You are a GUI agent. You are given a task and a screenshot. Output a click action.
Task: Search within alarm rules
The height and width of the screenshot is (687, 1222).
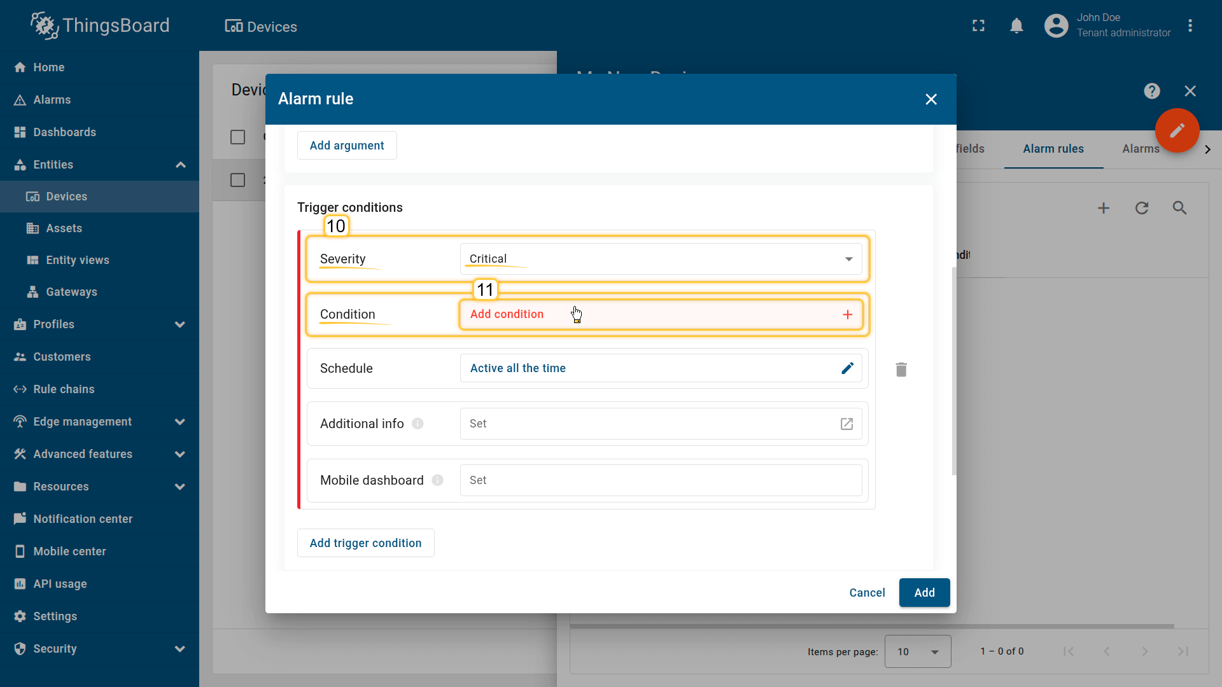[x=1180, y=208]
